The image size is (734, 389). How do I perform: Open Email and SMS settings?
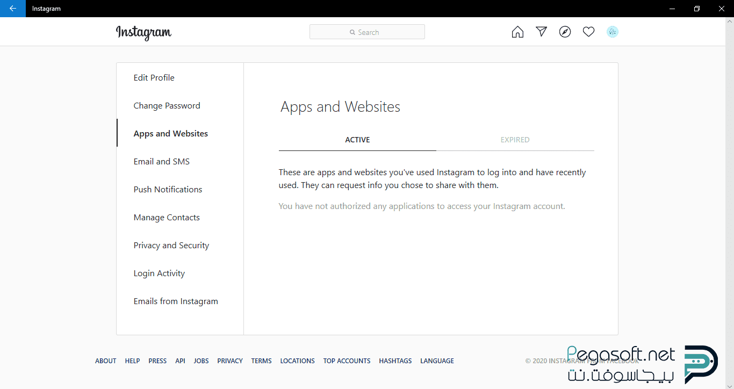click(180, 162)
